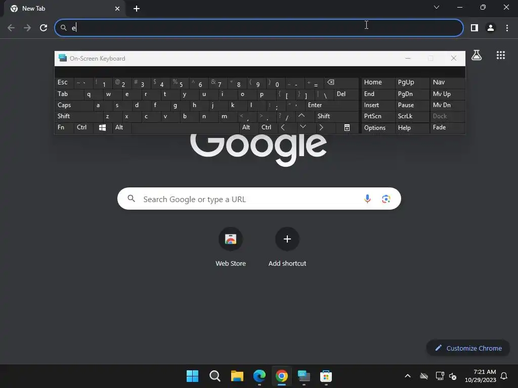Click Customize Chrome button
518x388 pixels.
(x=468, y=348)
